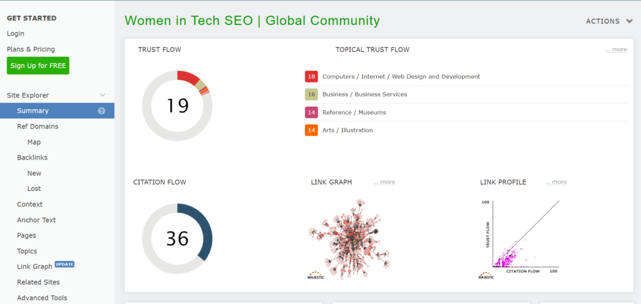
Task: Click the Citation Flow donut chart
Action: [177, 238]
